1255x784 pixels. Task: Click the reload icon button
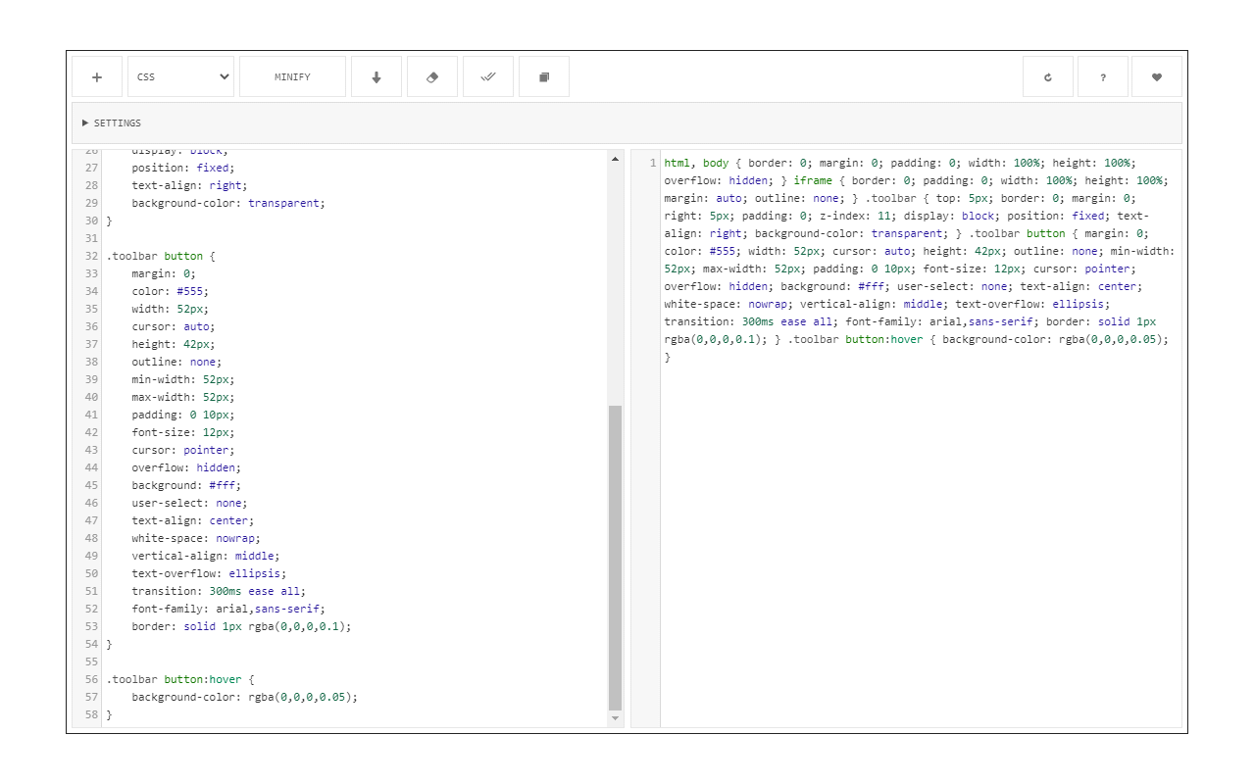coord(1048,76)
